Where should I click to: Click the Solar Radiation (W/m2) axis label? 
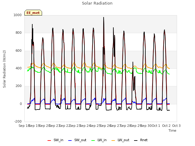[4, 69]
